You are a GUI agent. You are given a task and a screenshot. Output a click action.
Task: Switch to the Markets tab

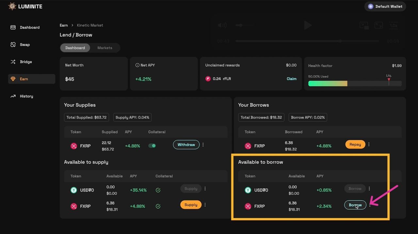tap(104, 48)
